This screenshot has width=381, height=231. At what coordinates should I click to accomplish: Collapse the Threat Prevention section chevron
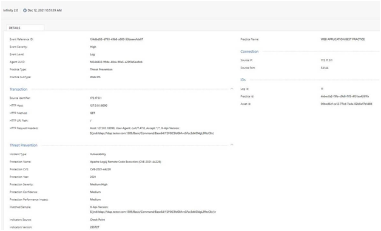point(232,145)
